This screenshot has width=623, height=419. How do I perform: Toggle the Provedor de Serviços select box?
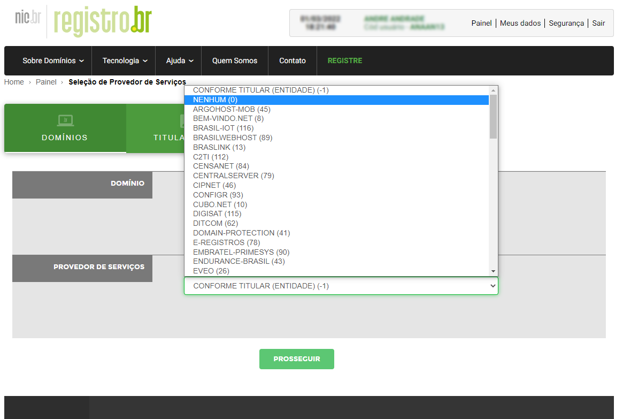tap(341, 286)
